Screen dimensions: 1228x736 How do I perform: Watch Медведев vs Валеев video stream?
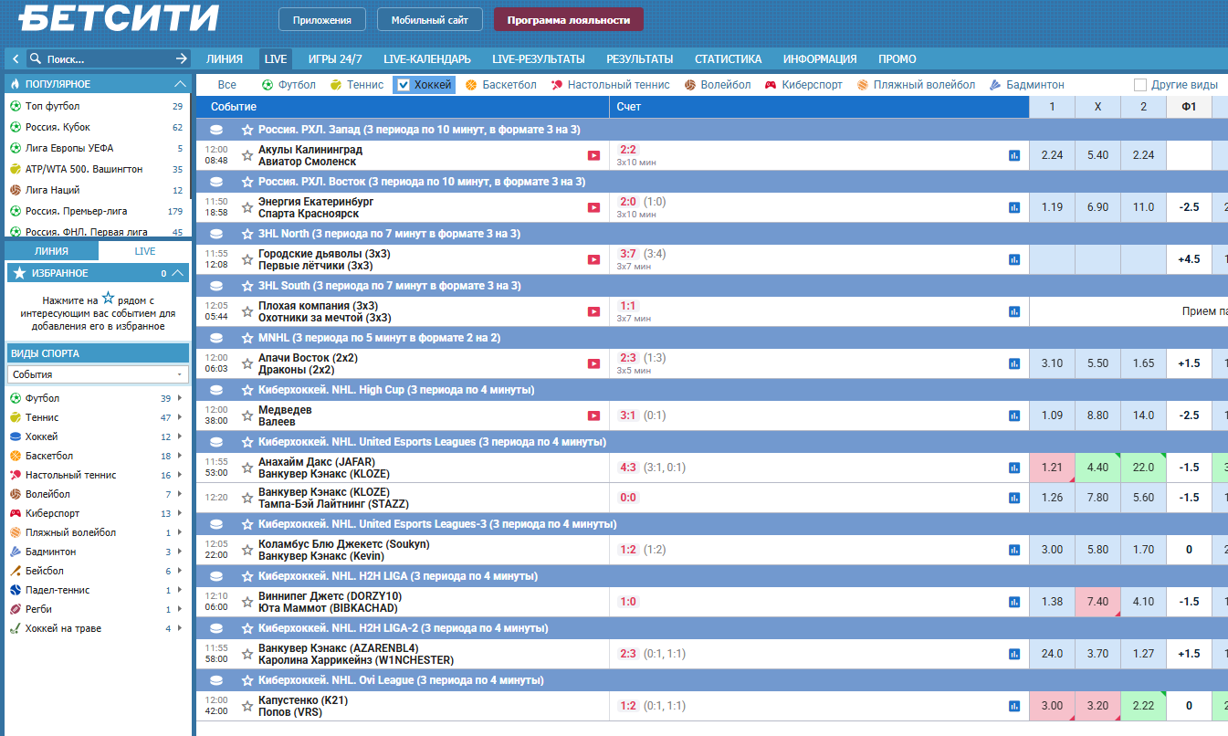point(593,415)
